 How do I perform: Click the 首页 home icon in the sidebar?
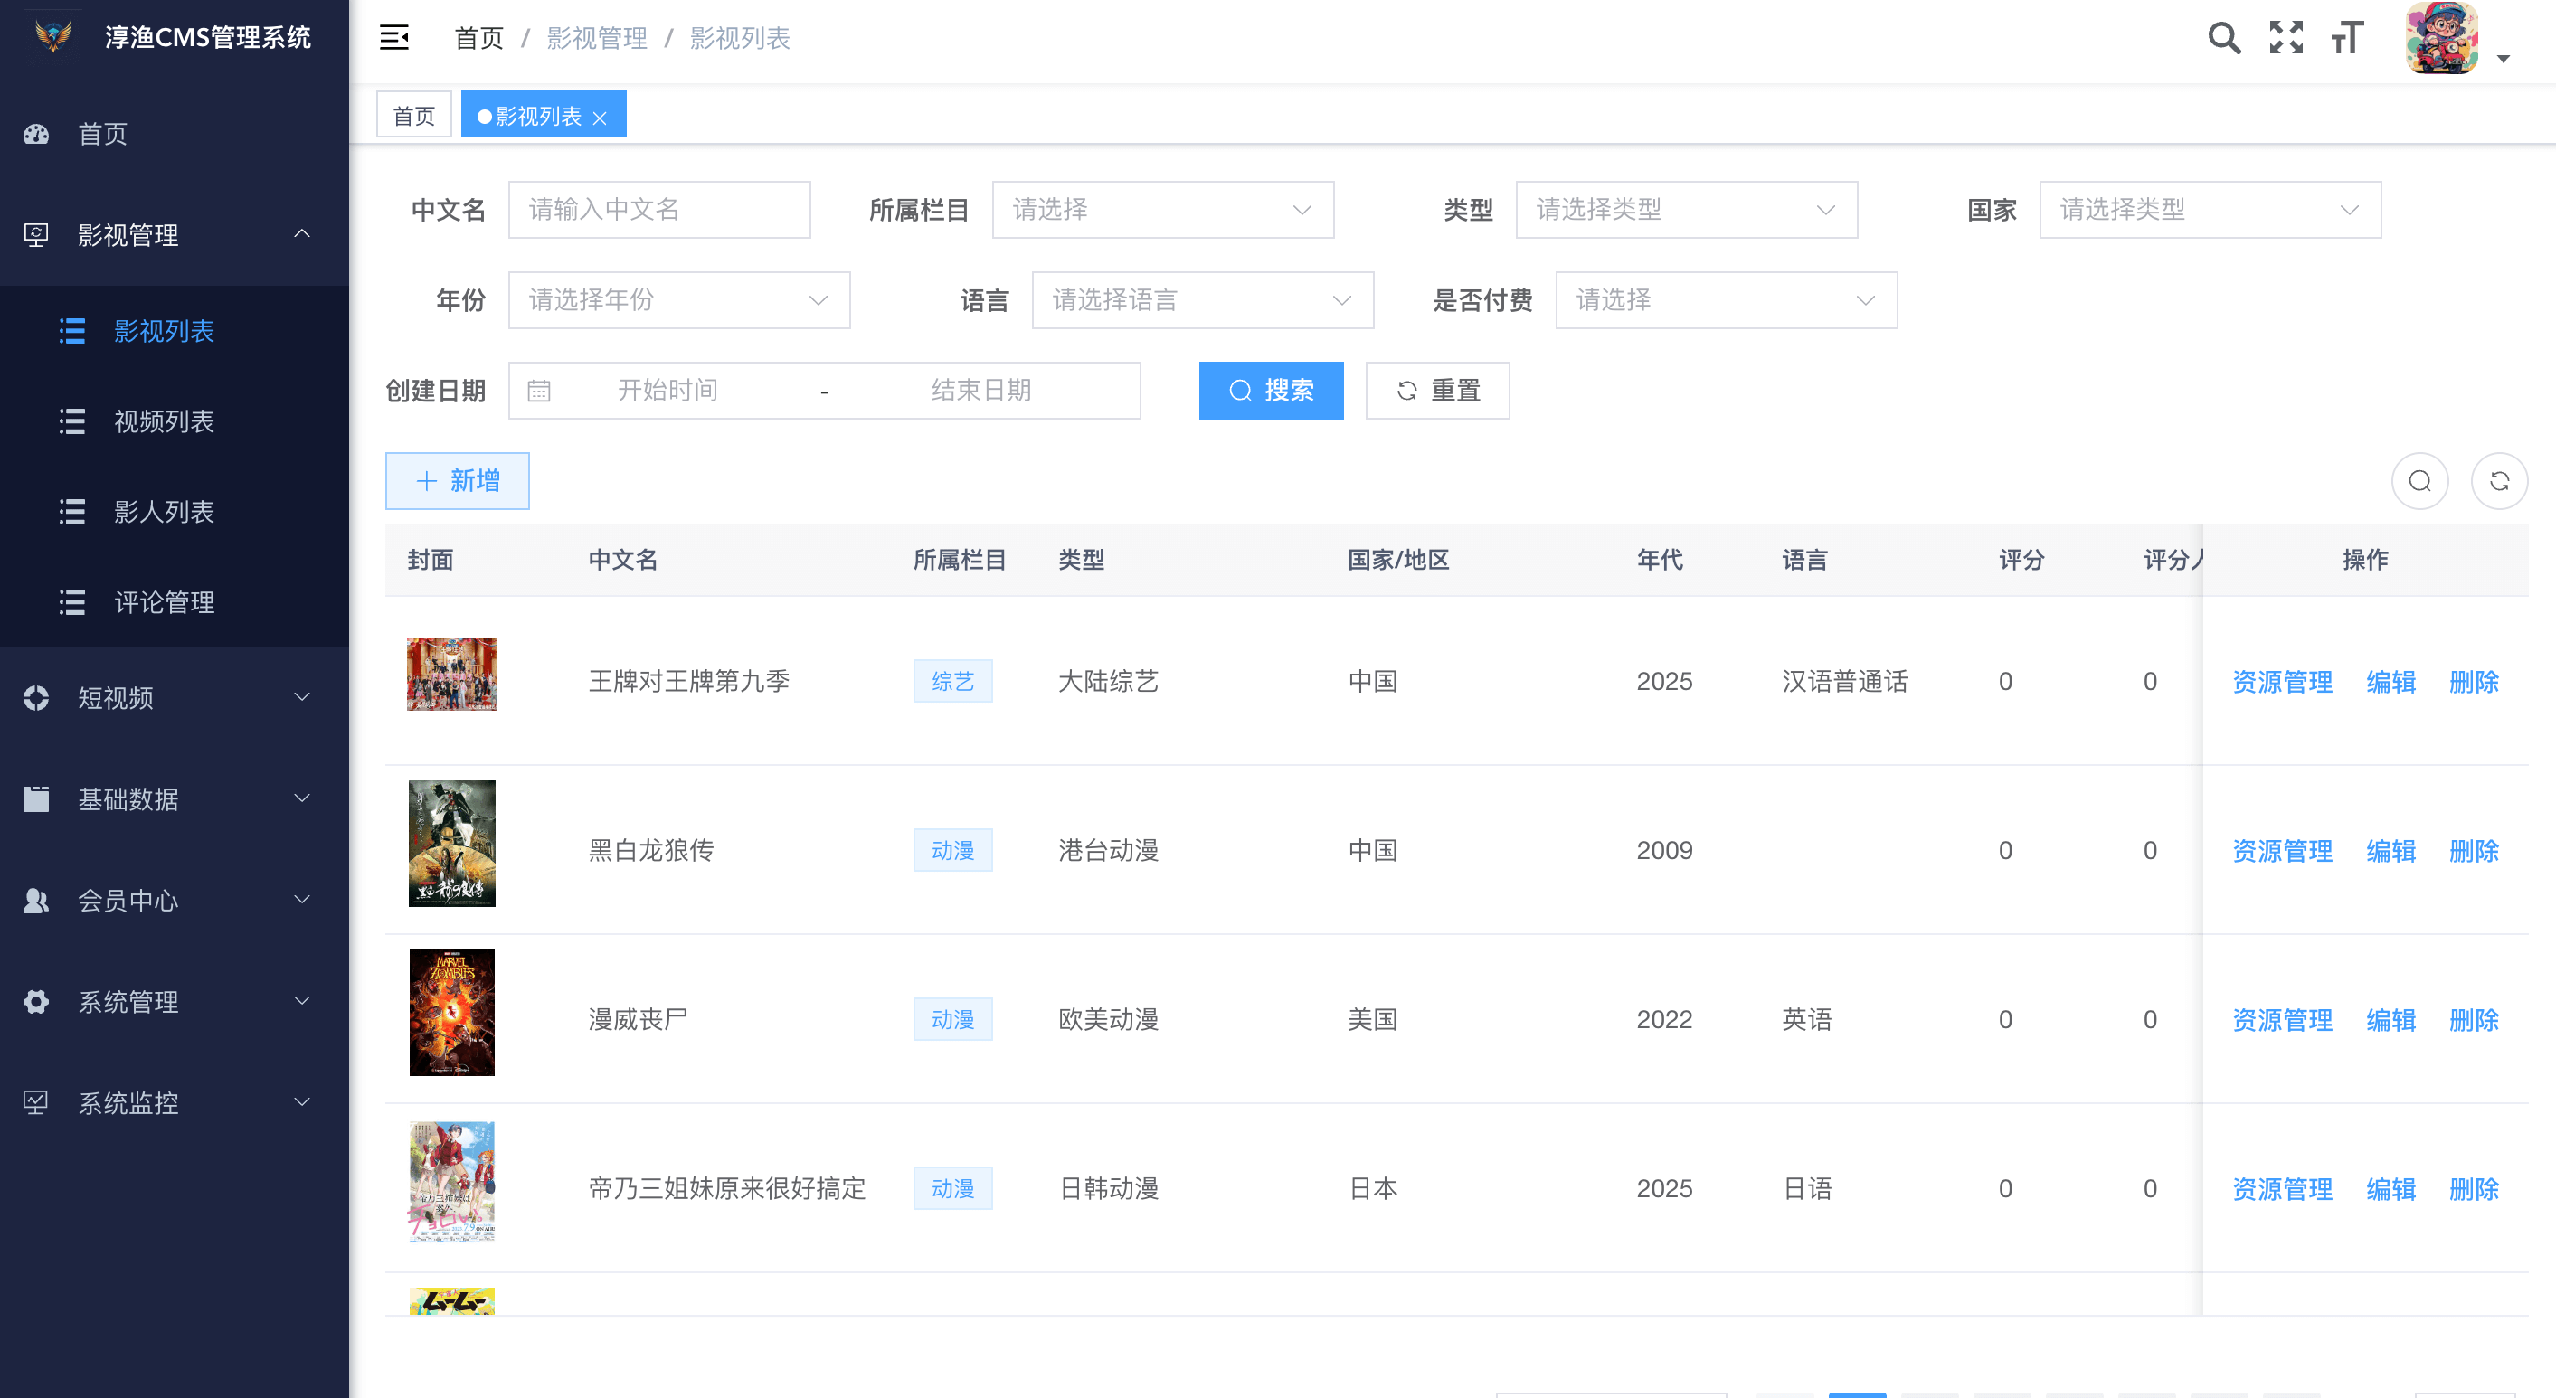pyautogui.click(x=35, y=133)
